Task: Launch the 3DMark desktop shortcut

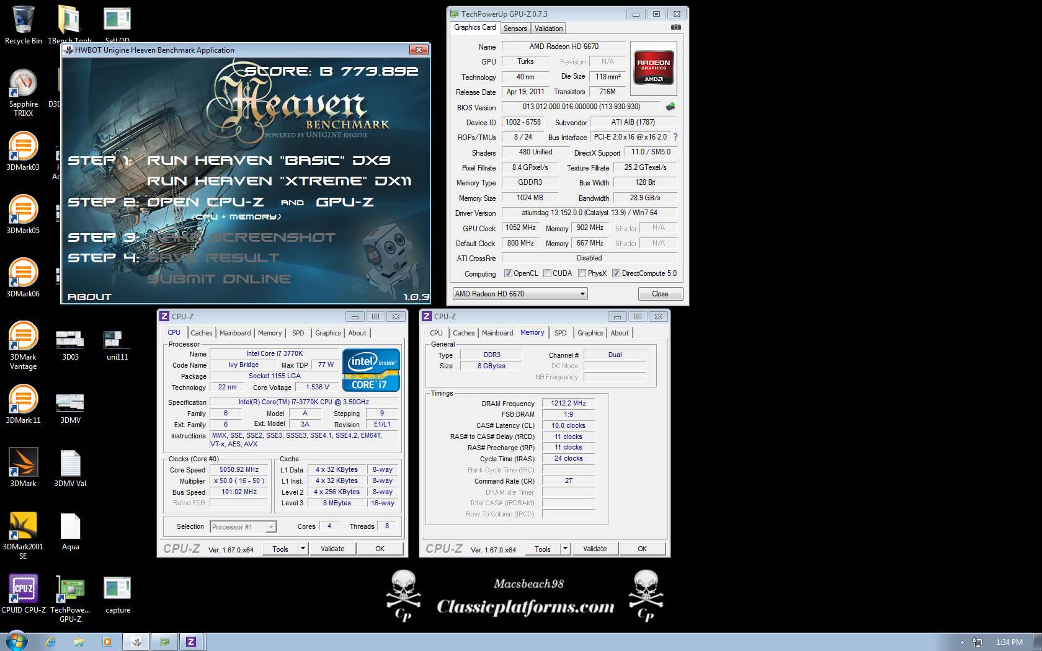Action: [23, 468]
